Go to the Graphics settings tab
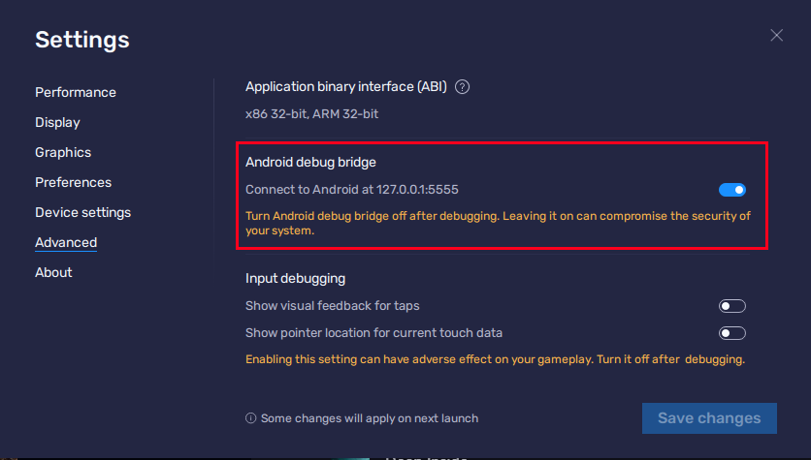This screenshot has width=811, height=460. [x=63, y=153]
